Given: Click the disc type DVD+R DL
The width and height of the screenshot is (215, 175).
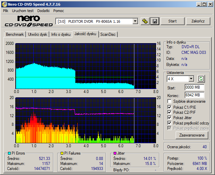Looking at the screenshot, I should (x=191, y=47).
